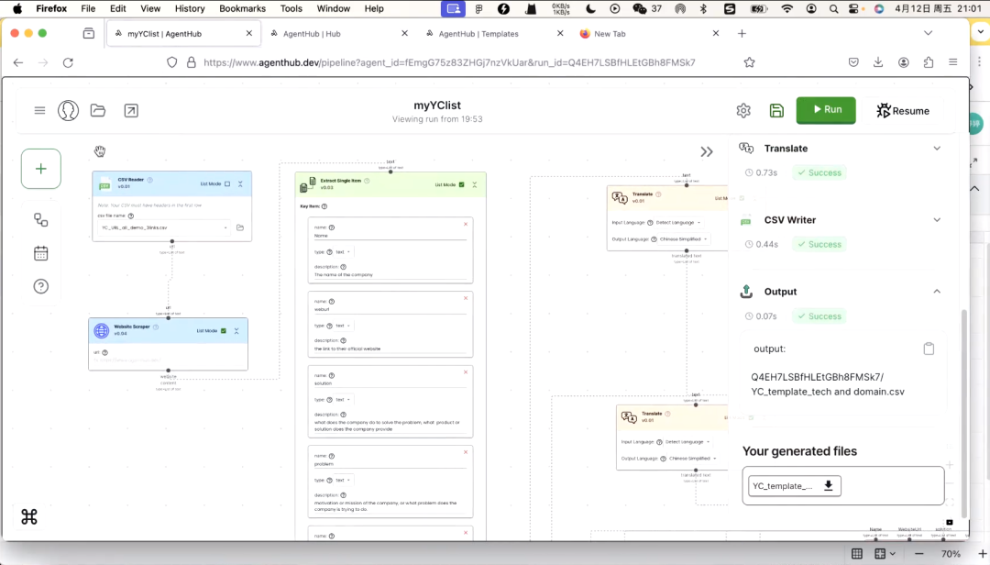Collapse the run results panel with double arrows
The image size is (990, 565).
tap(707, 151)
